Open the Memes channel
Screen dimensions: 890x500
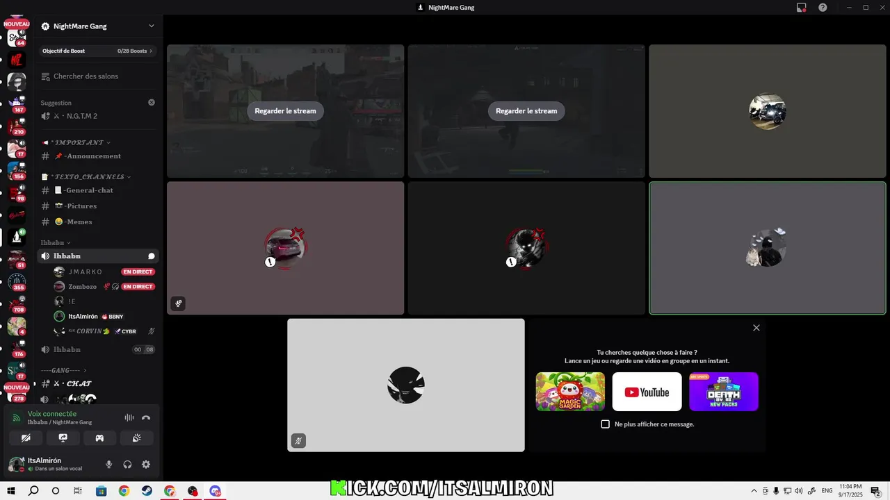(98, 222)
